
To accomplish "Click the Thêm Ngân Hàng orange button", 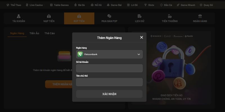I will [x=59, y=84].
